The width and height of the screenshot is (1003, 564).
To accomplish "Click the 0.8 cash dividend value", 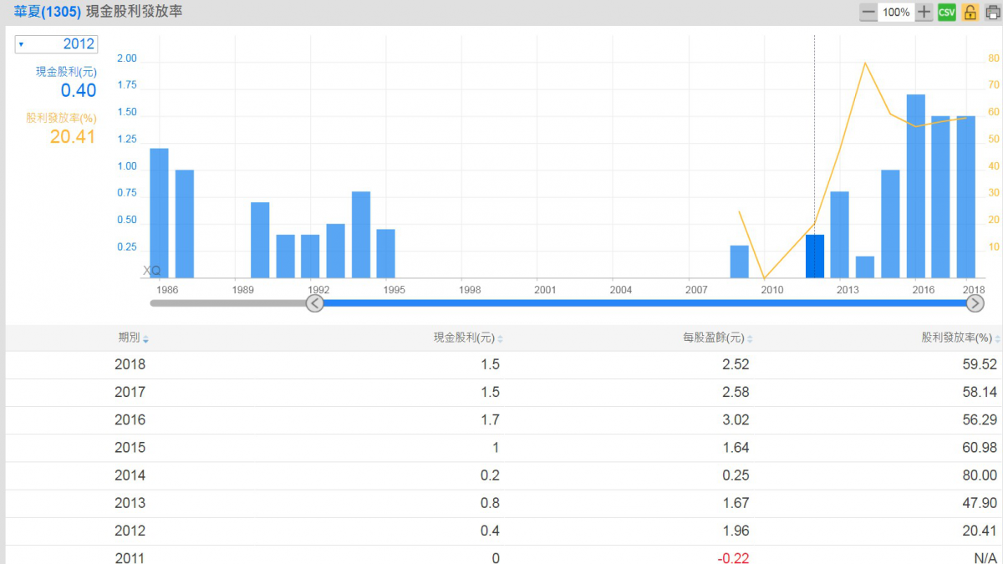I will point(491,503).
